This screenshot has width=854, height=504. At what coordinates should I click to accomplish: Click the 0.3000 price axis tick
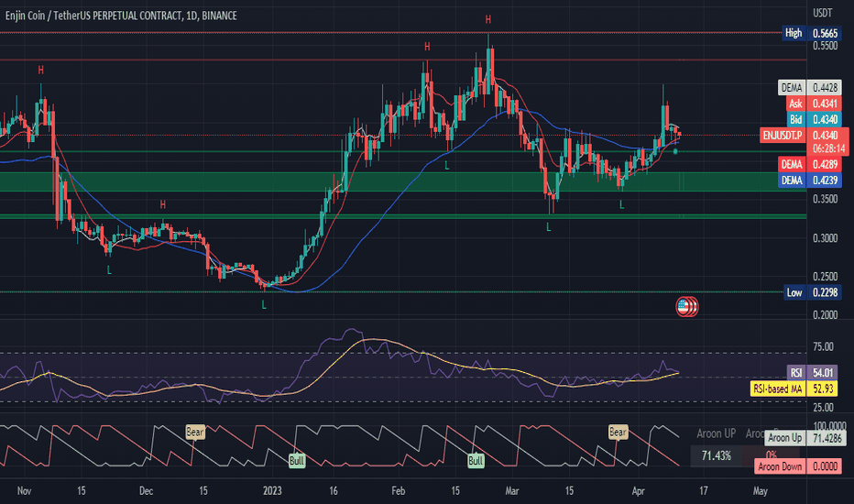click(x=825, y=238)
